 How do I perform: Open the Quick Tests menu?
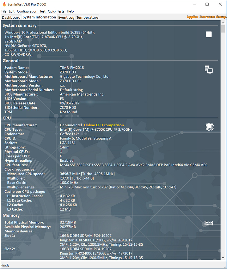pos(56,11)
